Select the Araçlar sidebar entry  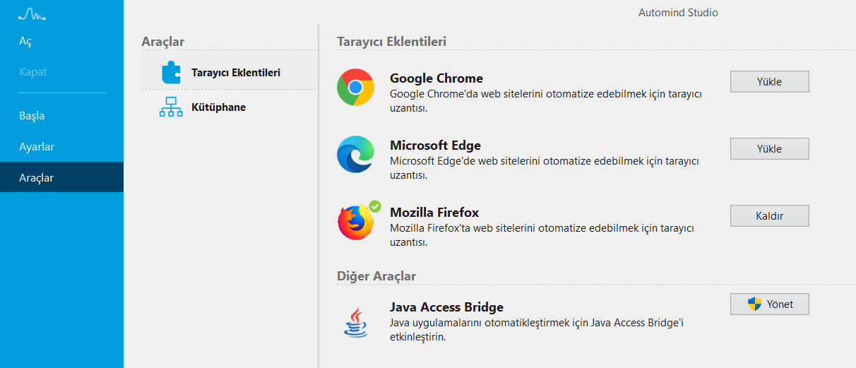36,178
